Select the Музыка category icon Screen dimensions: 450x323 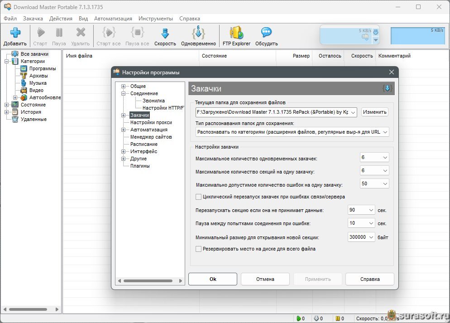[24, 83]
